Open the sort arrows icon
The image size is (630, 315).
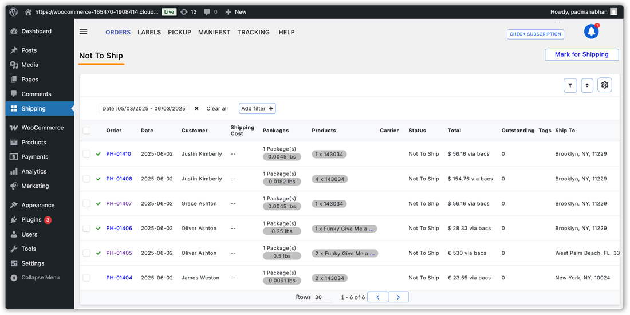click(x=587, y=85)
